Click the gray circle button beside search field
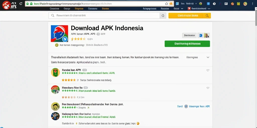This screenshot has height=128, width=257. pos(163,15)
